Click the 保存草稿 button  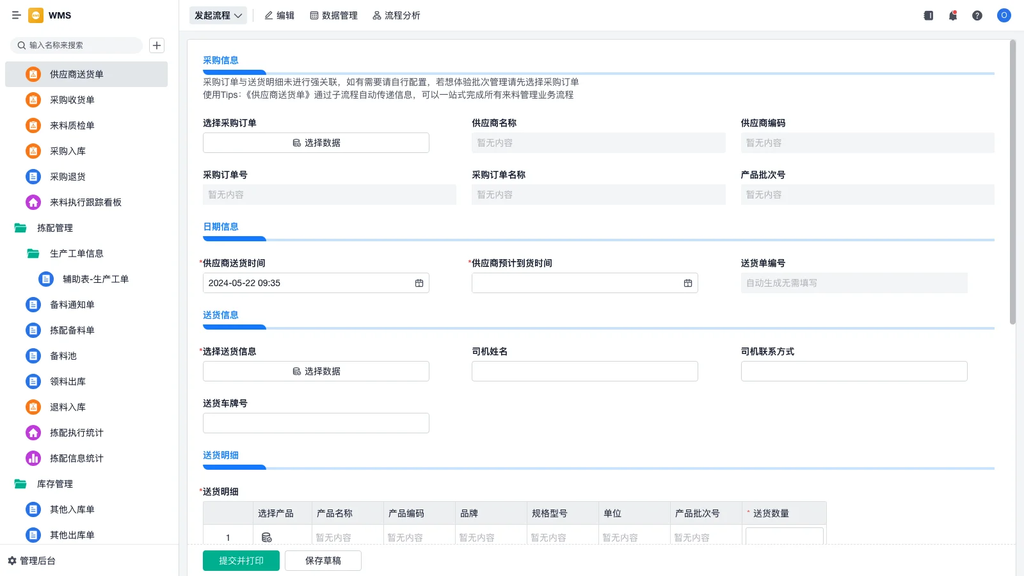[x=323, y=561]
